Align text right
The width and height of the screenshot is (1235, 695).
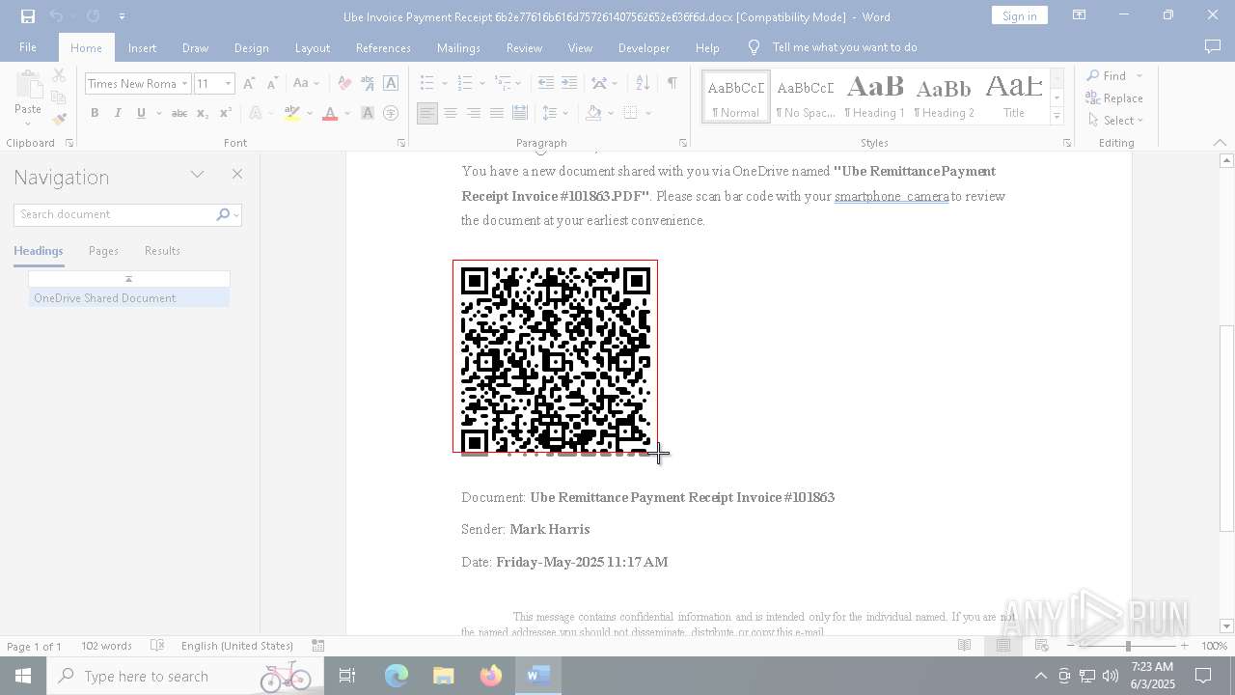pos(474,113)
